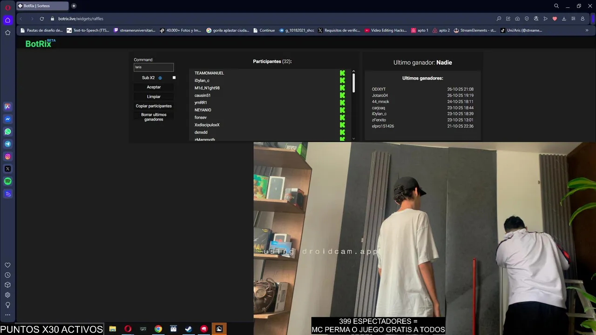596x335 pixels.
Task: Click the Command input field
Action: pos(154,67)
